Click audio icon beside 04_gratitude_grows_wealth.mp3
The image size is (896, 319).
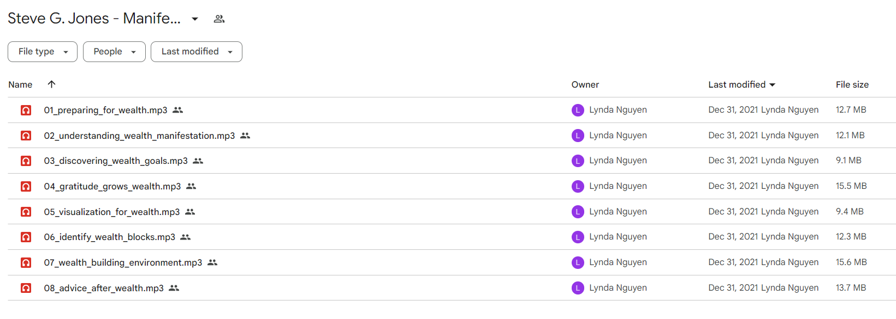click(26, 187)
